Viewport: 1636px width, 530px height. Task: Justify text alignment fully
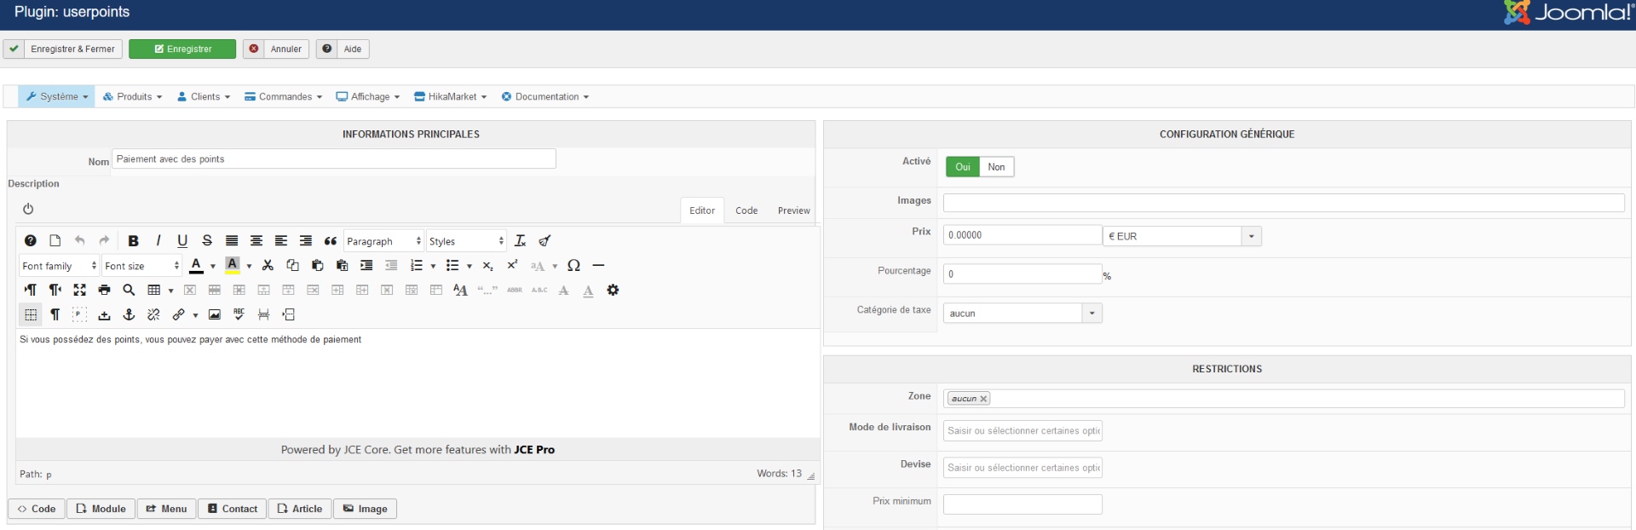pos(232,241)
